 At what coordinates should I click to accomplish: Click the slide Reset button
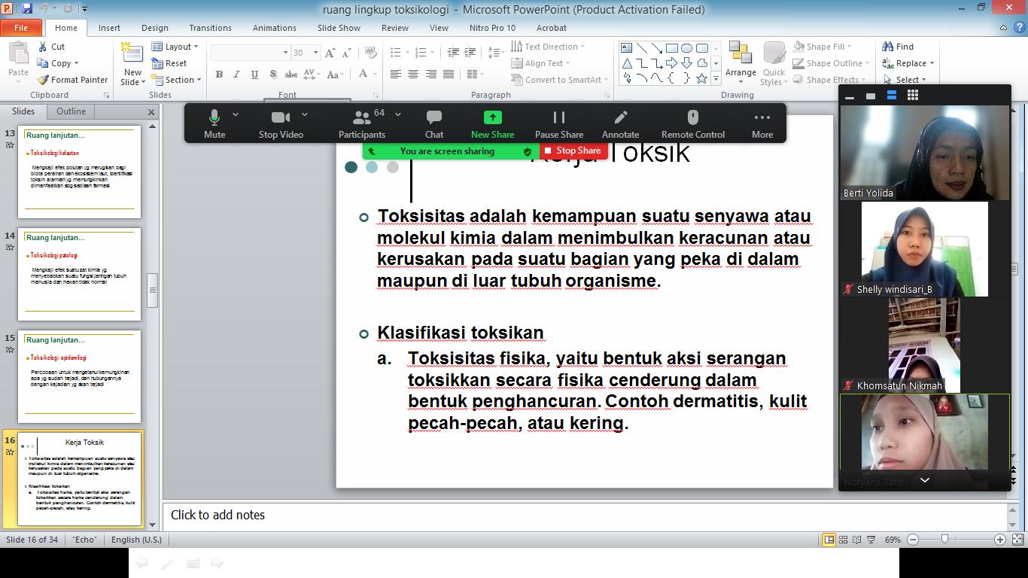click(x=171, y=63)
